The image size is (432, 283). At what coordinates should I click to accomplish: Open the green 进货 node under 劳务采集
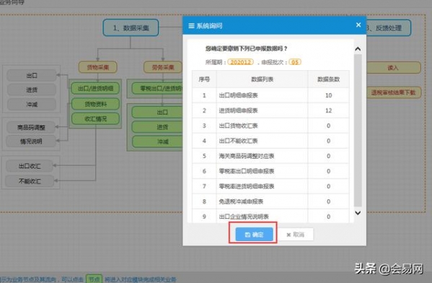tap(157, 127)
